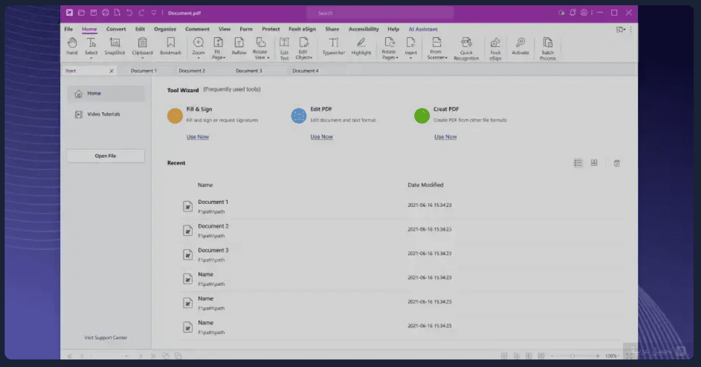Screen dimensions: 701x367
Task: Clear the recent list with trash icon
Action: [x=616, y=163]
